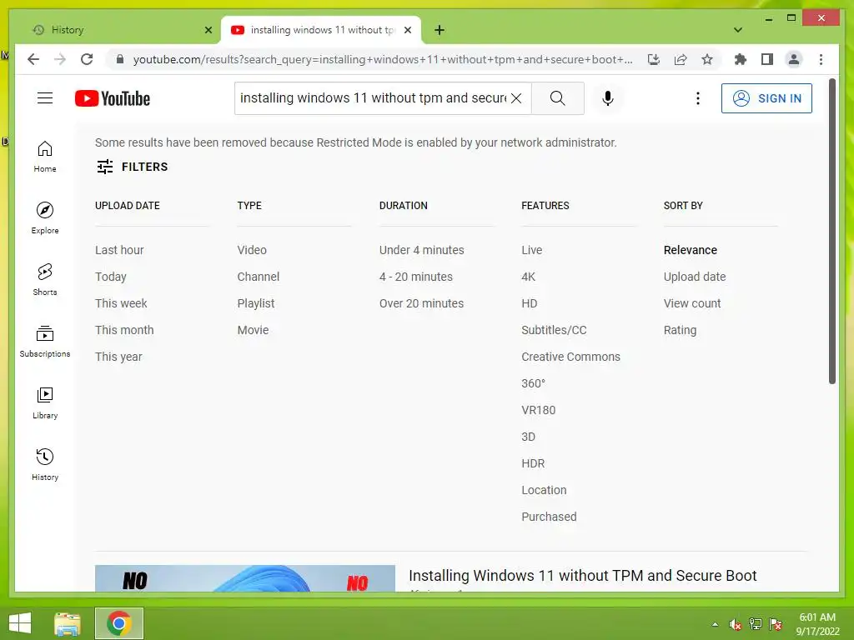
Task: Open Chrome profile avatar
Action: (794, 59)
